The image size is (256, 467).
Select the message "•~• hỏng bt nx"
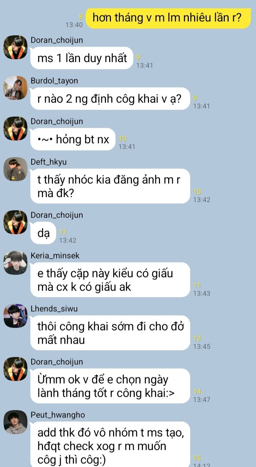click(x=73, y=139)
